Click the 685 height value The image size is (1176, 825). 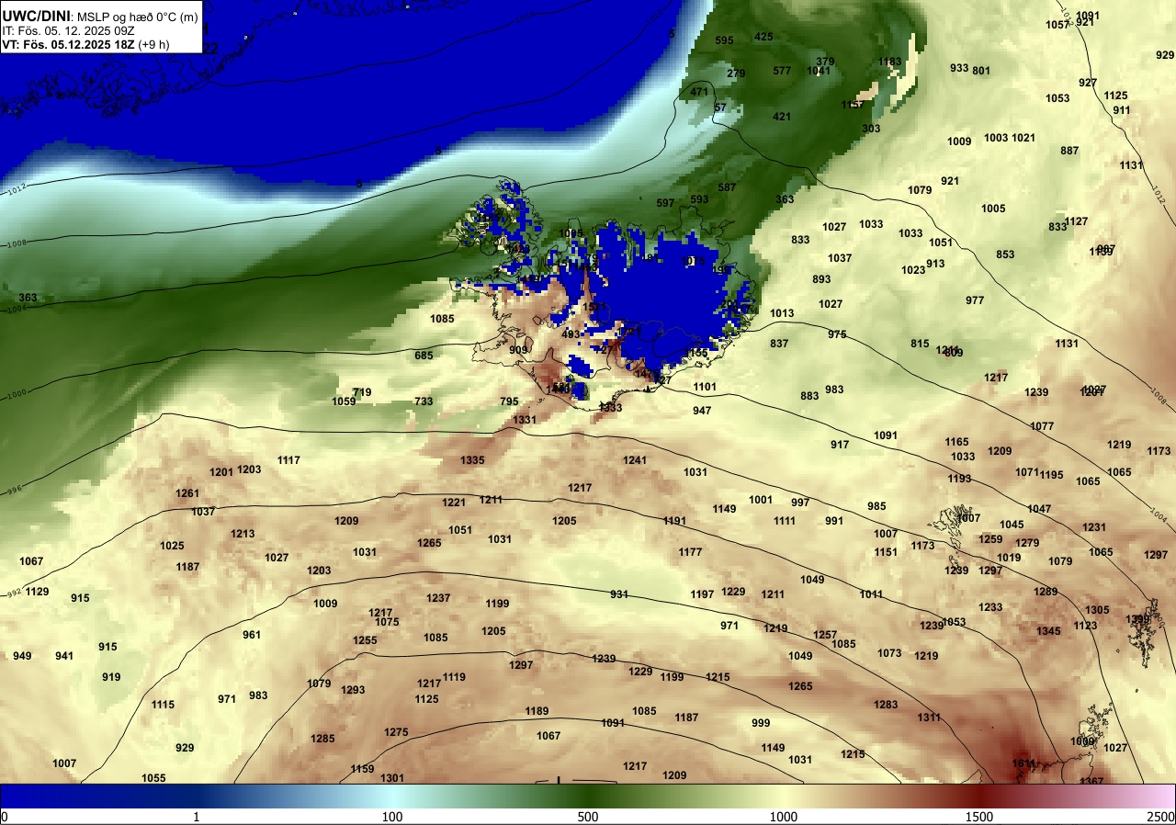424,356
